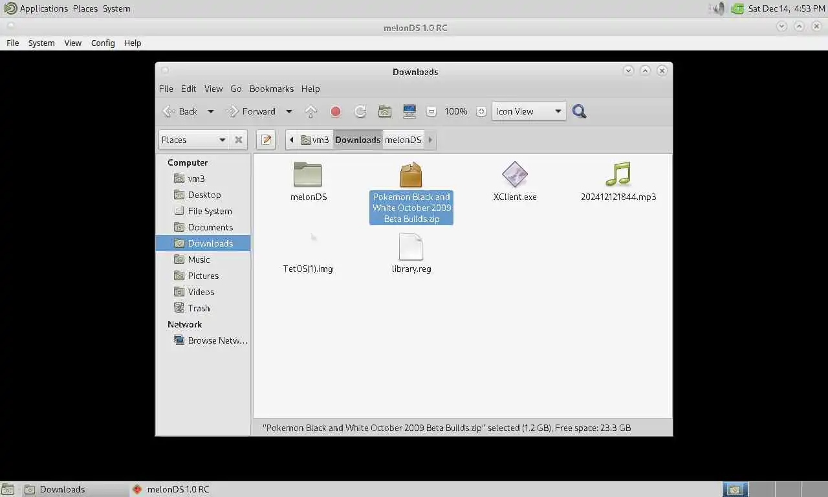Image resolution: width=828 pixels, height=497 pixels.
Task: Select Desktop in the sidebar
Action: (x=203, y=195)
